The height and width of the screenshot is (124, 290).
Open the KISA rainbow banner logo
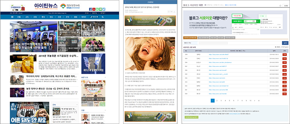coord(71,6)
